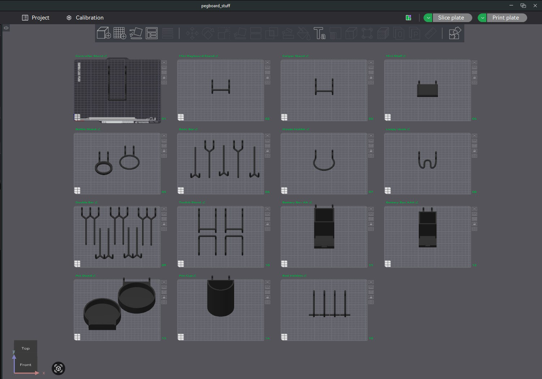This screenshot has height=379, width=542.
Task: Click the Slice plate button
Action: tap(452, 17)
